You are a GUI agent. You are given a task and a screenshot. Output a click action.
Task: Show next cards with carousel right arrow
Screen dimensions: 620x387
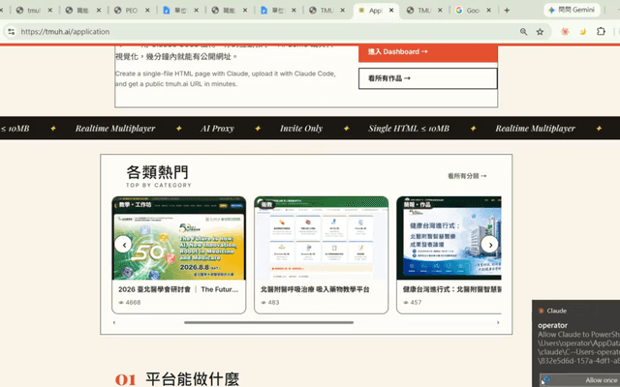click(x=489, y=245)
